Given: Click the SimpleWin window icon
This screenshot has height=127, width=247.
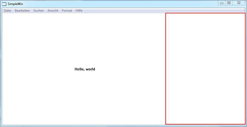Looking at the screenshot, I should (4, 4).
